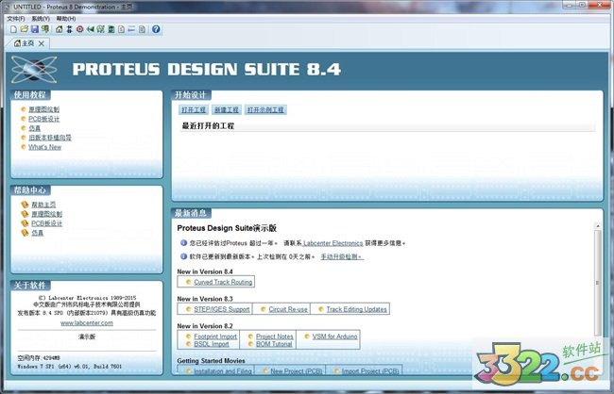Click the 空闲内存 status text

click(x=39, y=358)
